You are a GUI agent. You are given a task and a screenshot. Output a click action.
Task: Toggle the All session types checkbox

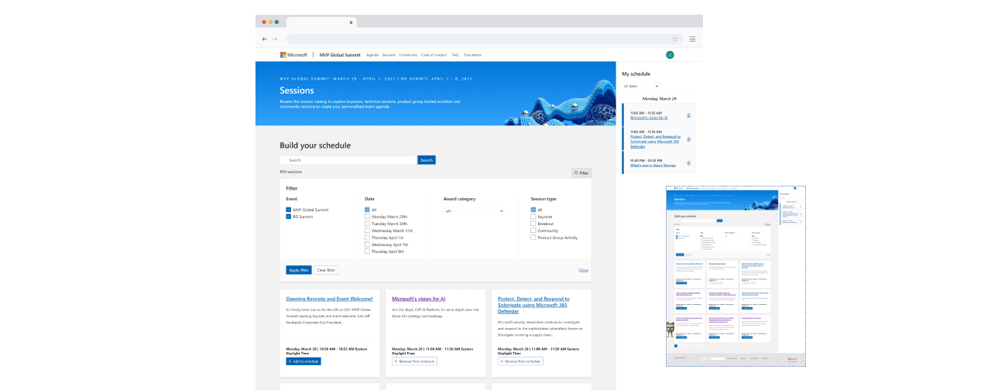tap(533, 210)
